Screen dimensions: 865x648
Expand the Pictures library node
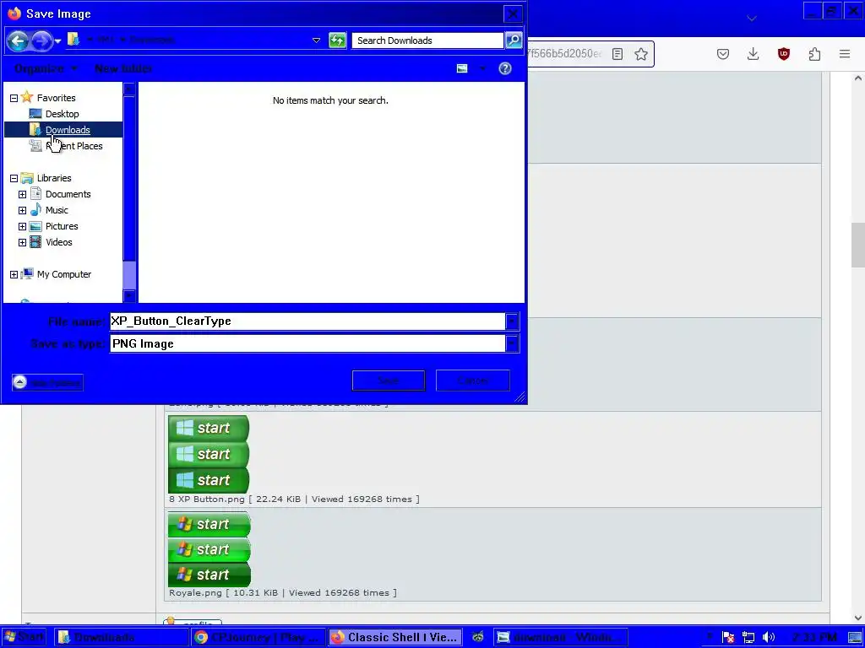(22, 226)
